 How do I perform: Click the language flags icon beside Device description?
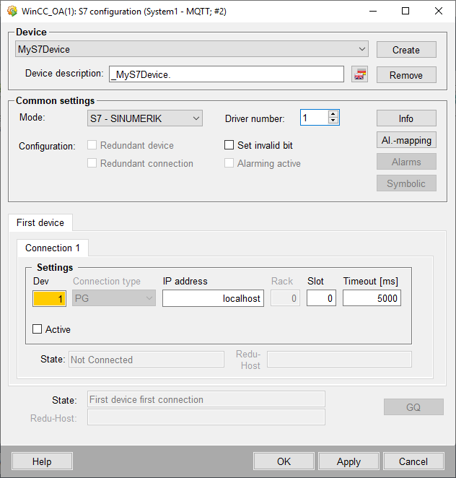[x=359, y=74]
